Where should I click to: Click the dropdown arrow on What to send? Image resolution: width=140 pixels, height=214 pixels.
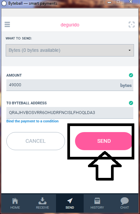(x=130, y=50)
